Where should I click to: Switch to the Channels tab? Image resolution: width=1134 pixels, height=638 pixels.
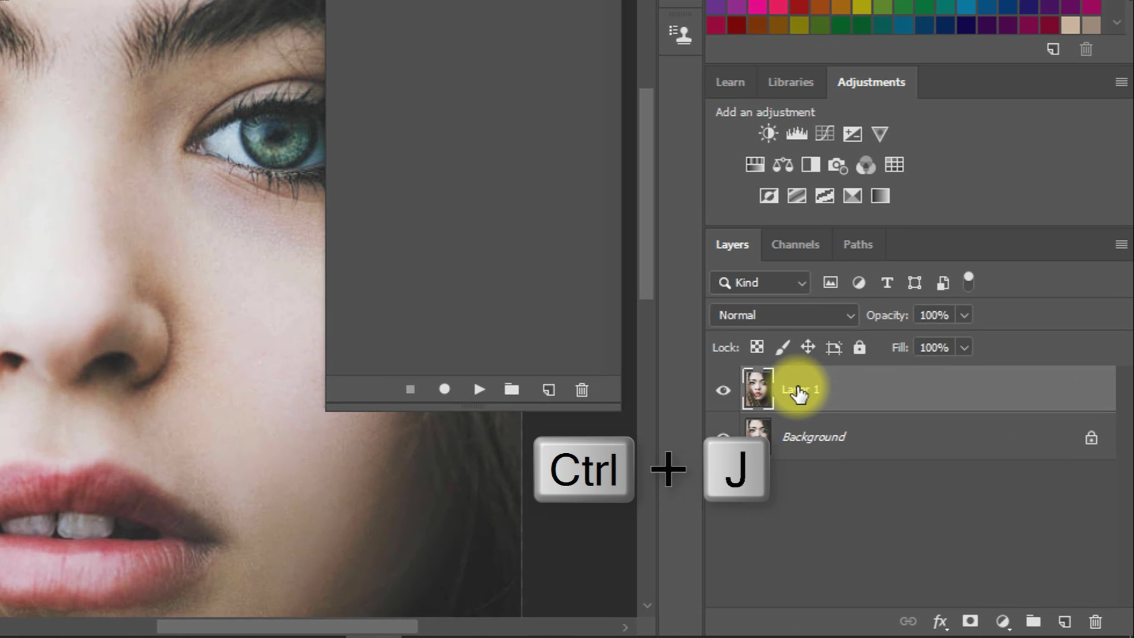click(795, 245)
